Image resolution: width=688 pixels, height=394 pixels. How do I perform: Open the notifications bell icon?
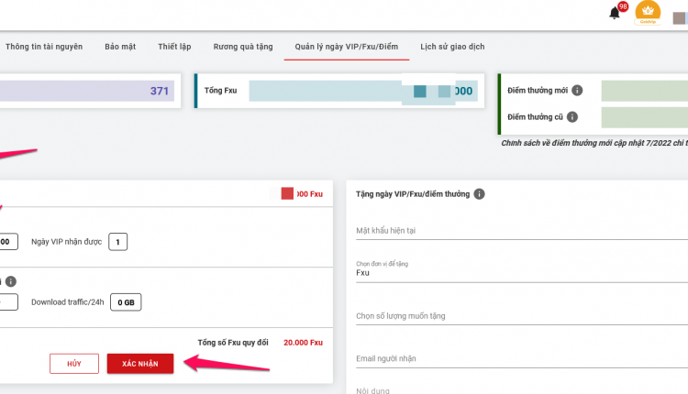click(615, 13)
